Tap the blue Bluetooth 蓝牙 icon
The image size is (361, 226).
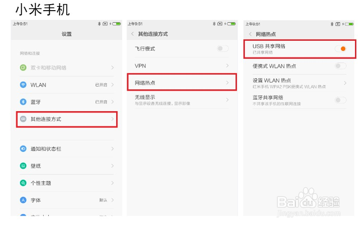(x=23, y=101)
